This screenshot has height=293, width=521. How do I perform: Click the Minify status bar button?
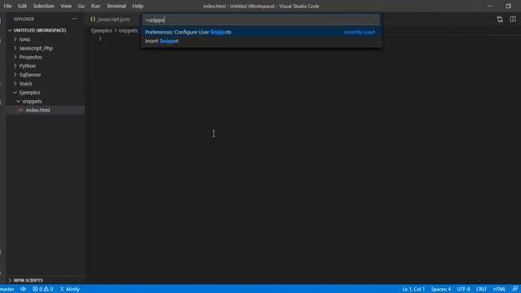click(x=70, y=289)
